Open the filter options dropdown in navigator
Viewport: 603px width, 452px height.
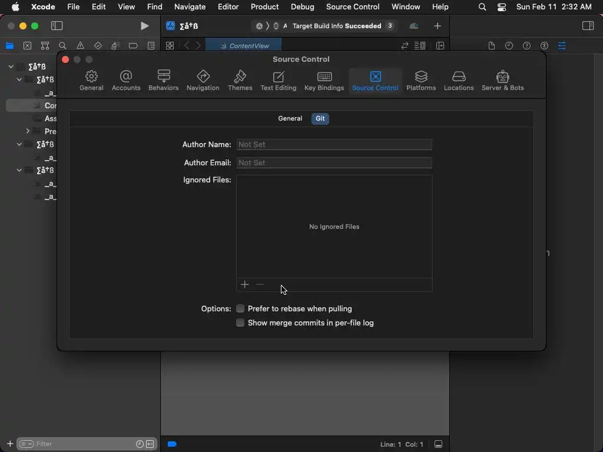coord(26,444)
